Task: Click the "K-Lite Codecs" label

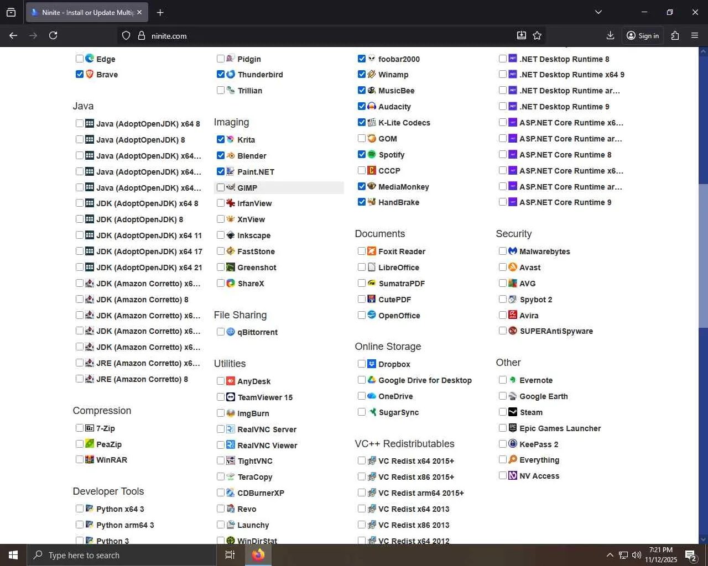Action: (x=404, y=123)
